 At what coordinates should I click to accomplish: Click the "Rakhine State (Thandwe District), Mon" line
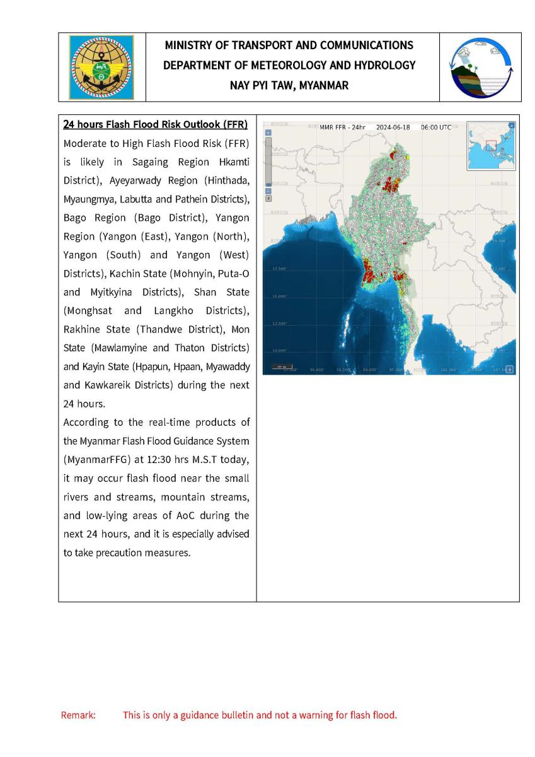[156, 329]
